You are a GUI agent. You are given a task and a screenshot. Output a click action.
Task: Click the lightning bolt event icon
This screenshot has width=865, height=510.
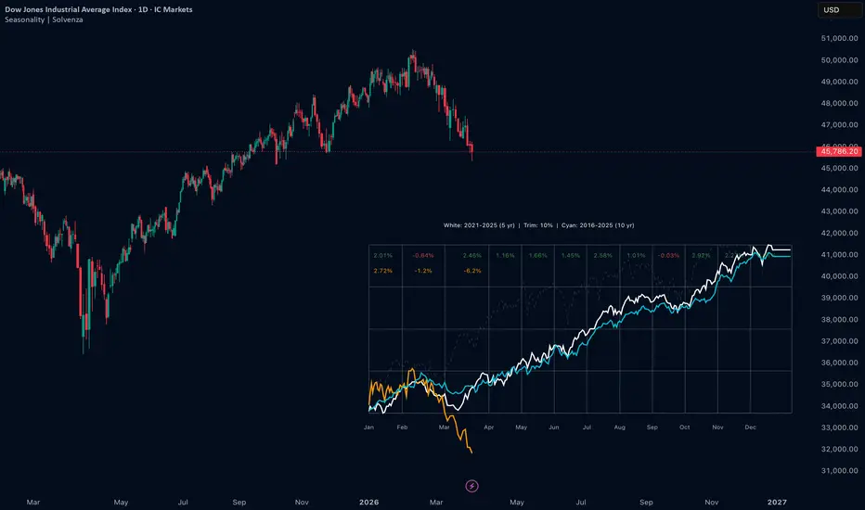(x=471, y=486)
